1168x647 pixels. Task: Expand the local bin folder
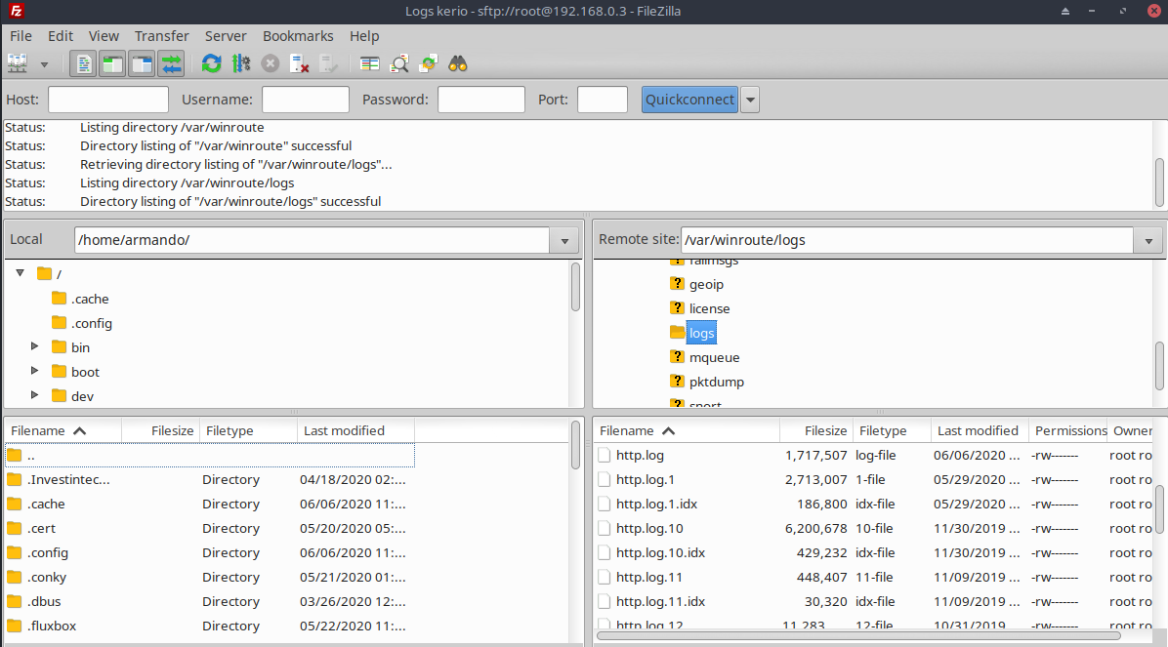coord(34,346)
